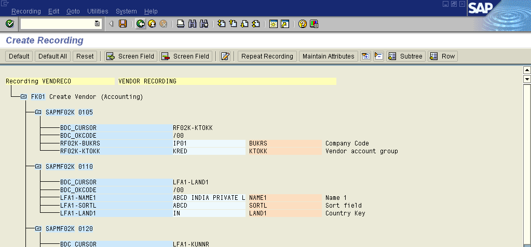The height and width of the screenshot is (247, 531).
Task: Click the green Enter checkmark icon
Action: click(9, 24)
